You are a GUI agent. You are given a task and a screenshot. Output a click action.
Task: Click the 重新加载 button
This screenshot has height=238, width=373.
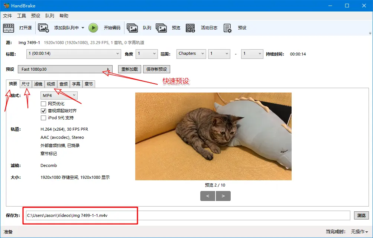130,69
